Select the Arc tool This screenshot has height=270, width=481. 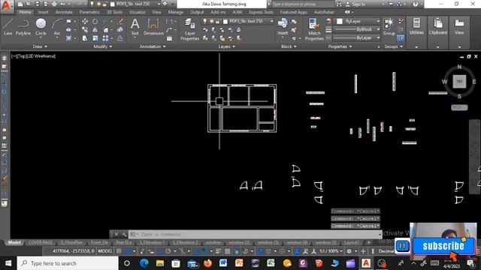click(57, 27)
